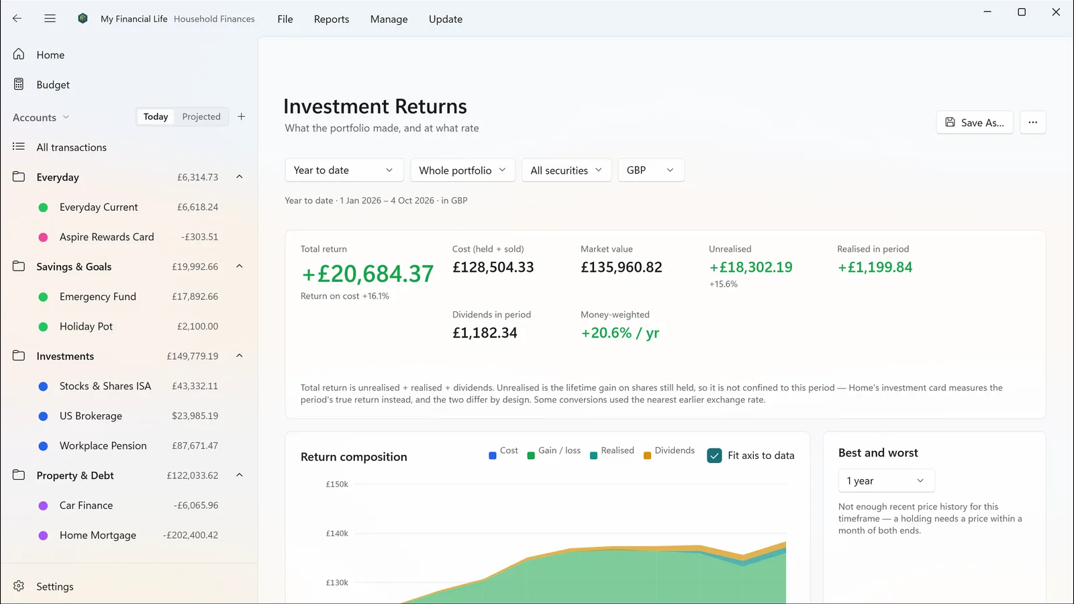
Task: Open Settings via the gear icon
Action: pos(19,587)
